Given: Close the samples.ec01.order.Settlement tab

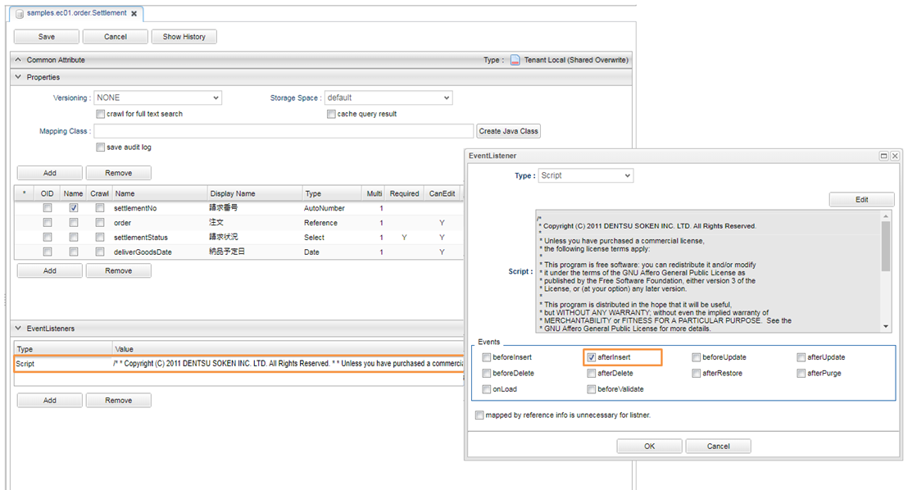Looking at the screenshot, I should click(x=134, y=13).
